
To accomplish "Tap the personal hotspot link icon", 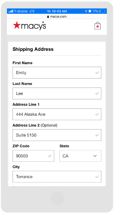I will (49, 11).
